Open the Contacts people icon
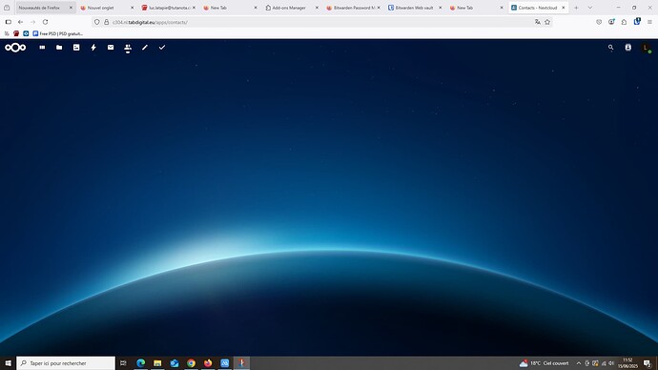Image resolution: width=658 pixels, height=370 pixels. pyautogui.click(x=128, y=48)
